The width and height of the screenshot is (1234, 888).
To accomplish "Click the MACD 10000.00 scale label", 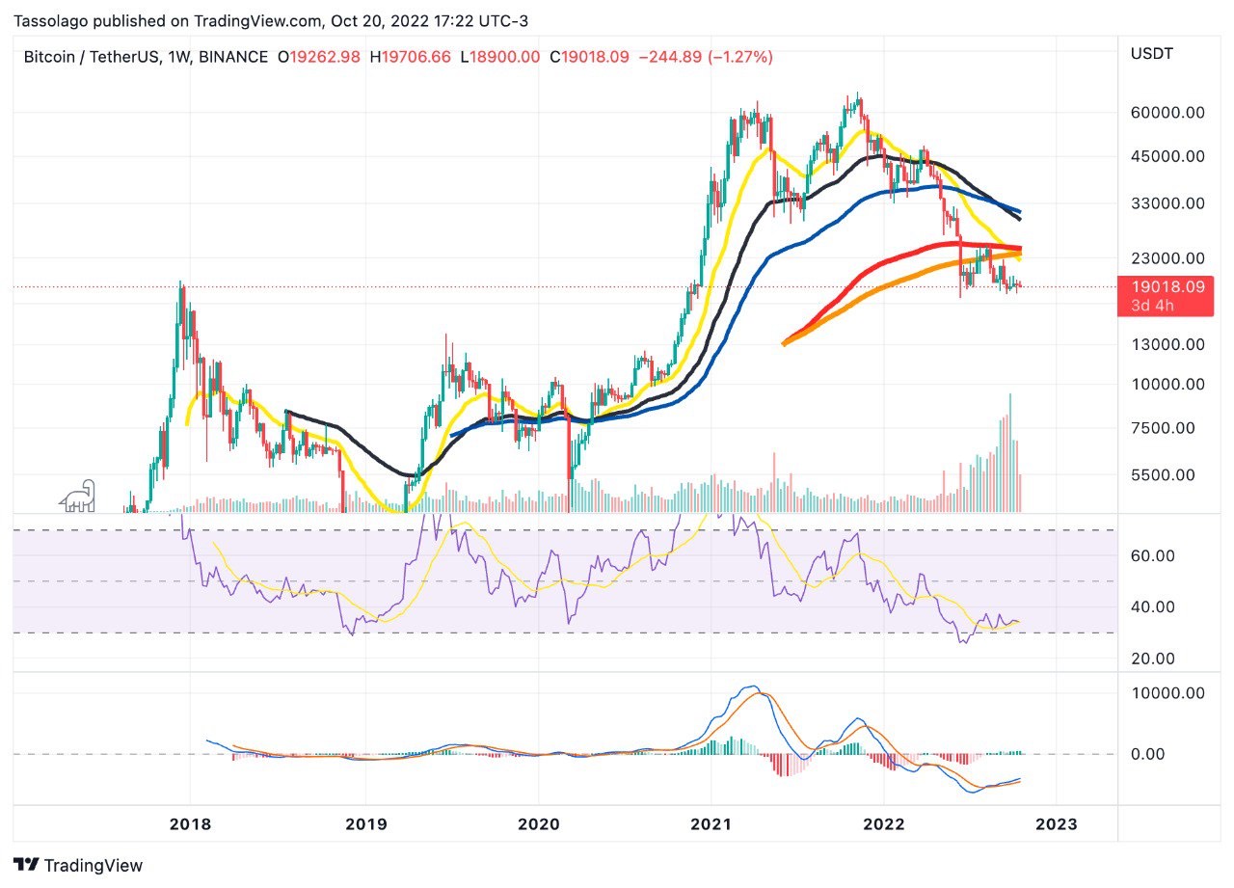I will click(1168, 692).
